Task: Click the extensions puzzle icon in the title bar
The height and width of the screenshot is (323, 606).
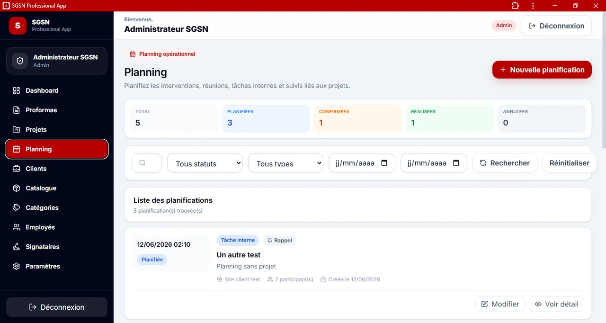Action: click(515, 6)
